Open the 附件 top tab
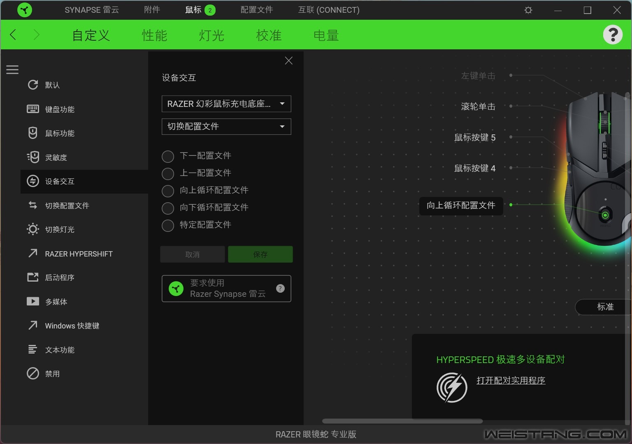 coord(152,10)
